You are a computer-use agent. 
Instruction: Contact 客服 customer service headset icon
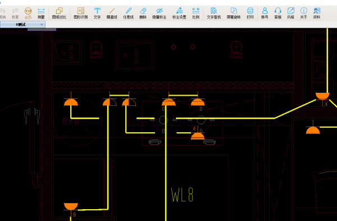click(x=277, y=13)
